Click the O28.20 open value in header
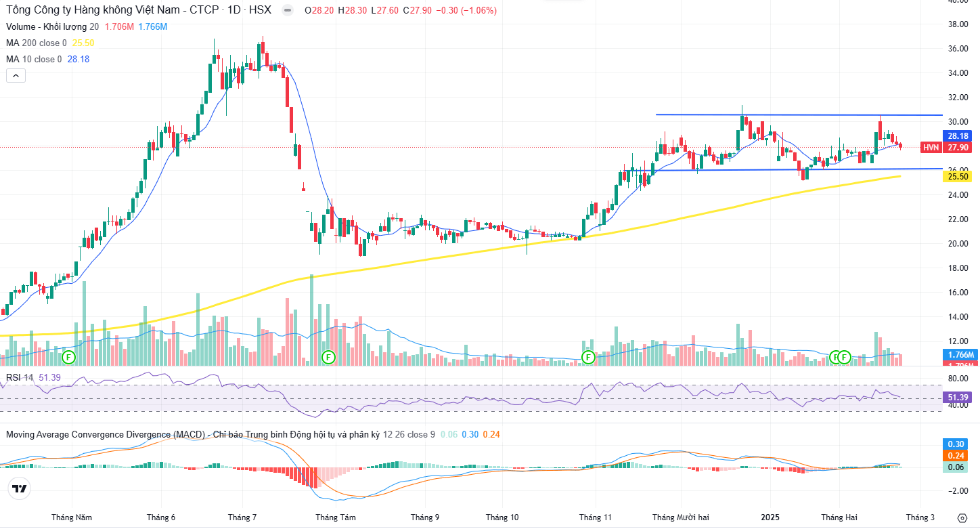 pyautogui.click(x=319, y=10)
